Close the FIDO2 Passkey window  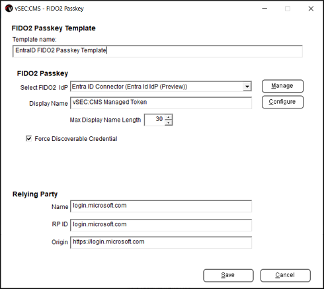click(x=311, y=9)
